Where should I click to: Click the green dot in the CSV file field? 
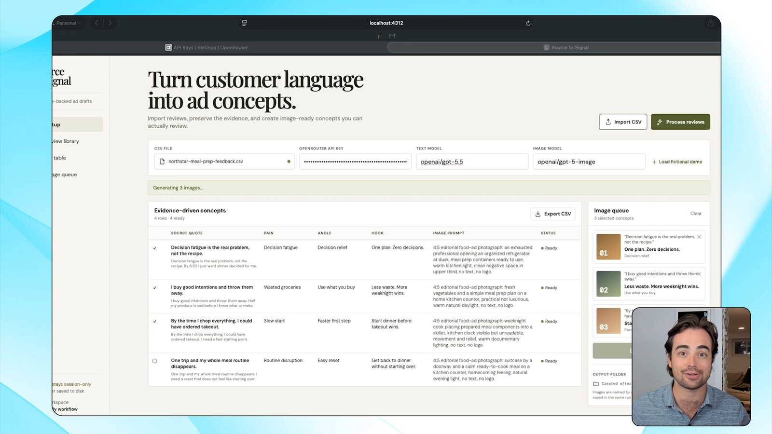tap(289, 162)
